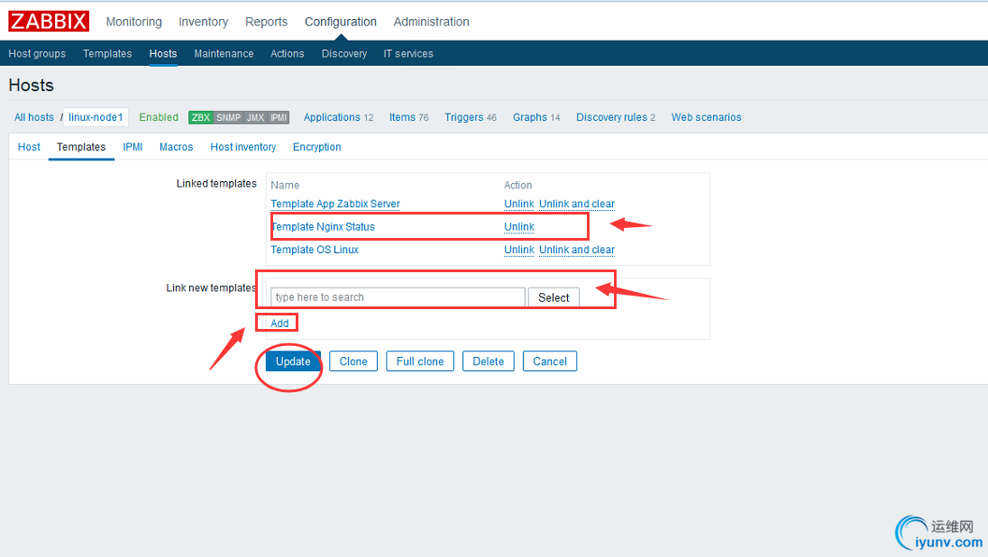
Task: Open Applications 12 link
Action: pyautogui.click(x=338, y=117)
